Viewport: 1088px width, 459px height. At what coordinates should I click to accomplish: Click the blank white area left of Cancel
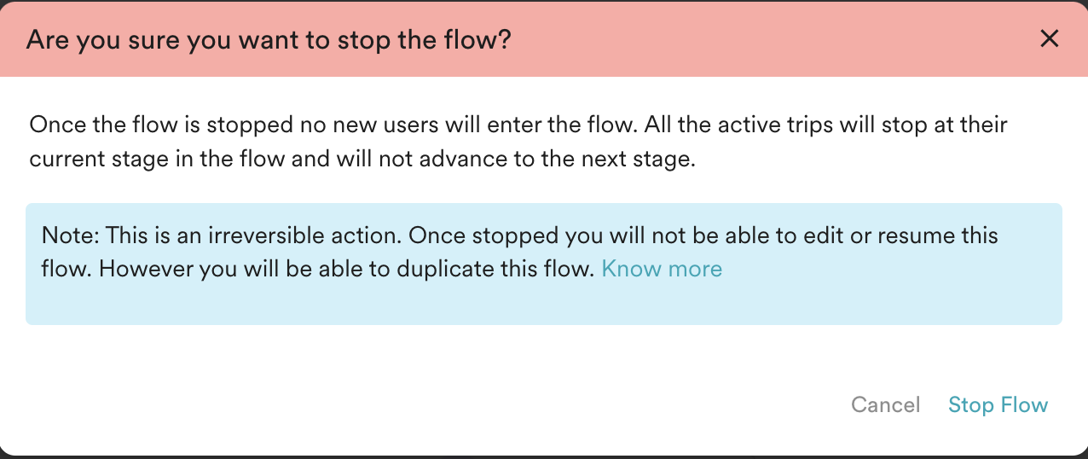point(426,404)
